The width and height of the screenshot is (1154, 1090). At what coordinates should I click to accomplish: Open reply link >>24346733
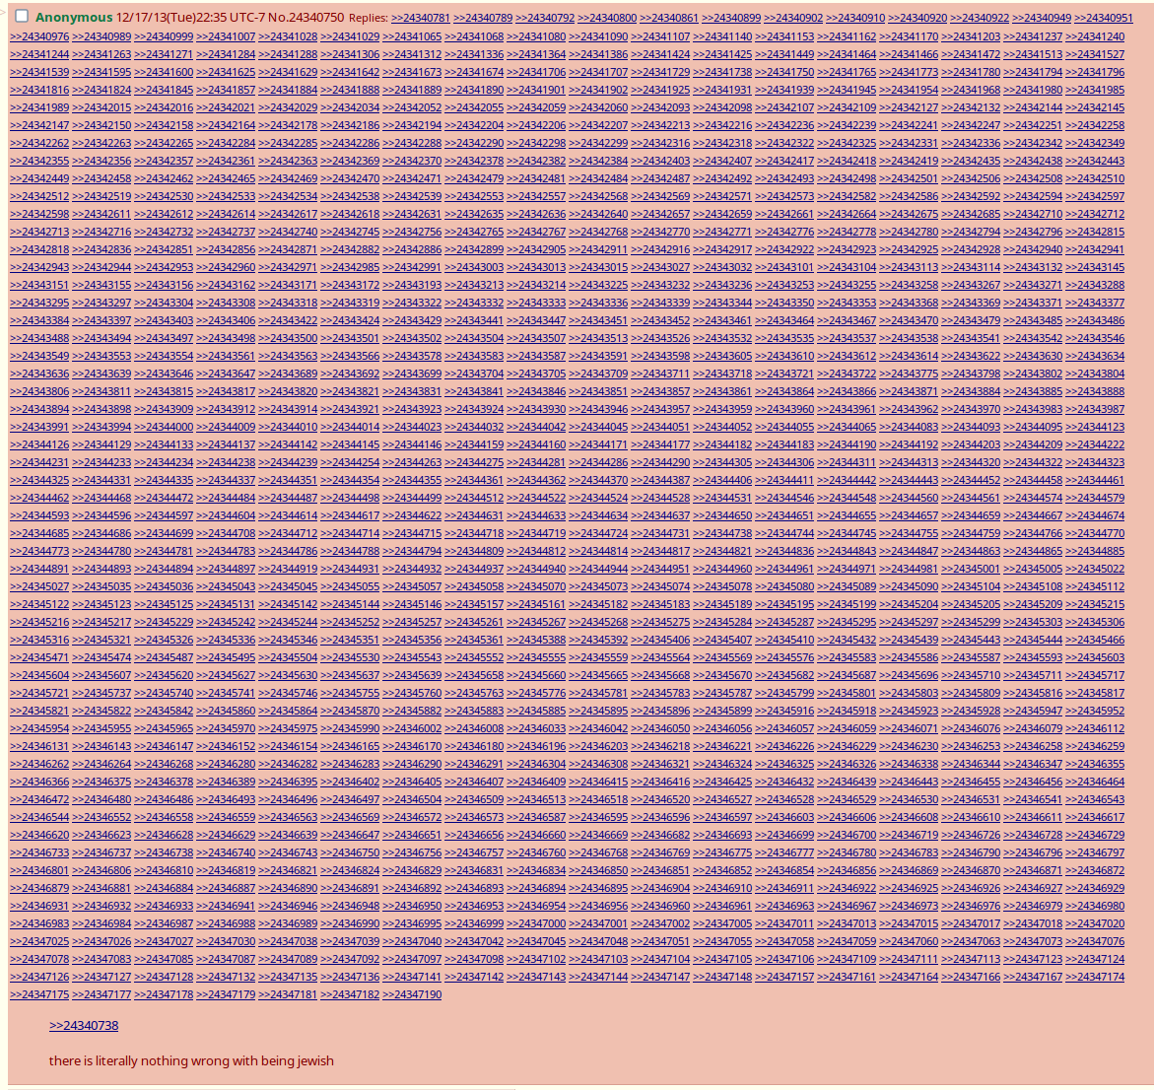39,852
